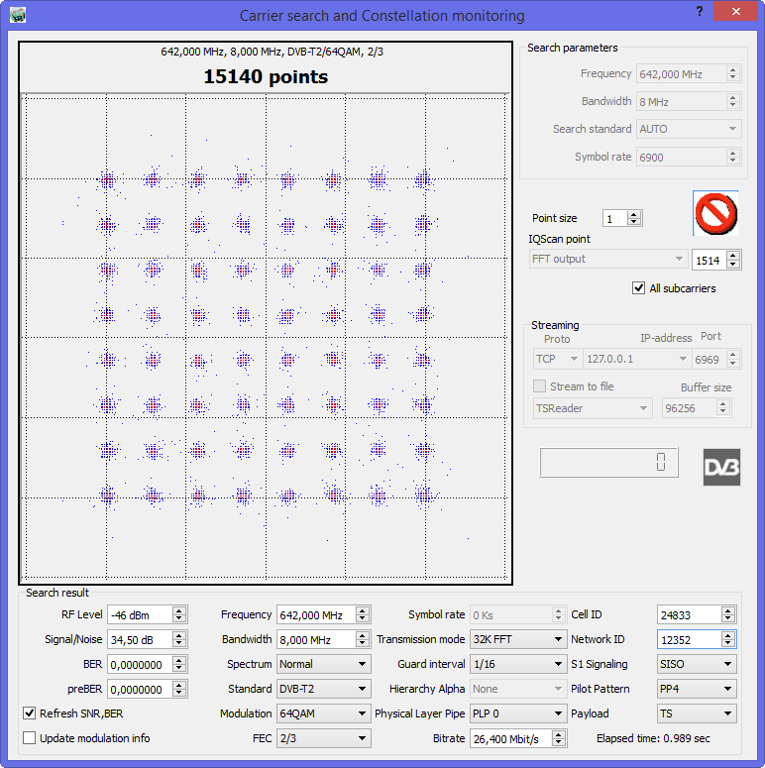The image size is (765, 768).
Task: Open the FEC 2/3 dropdown
Action: (323, 738)
